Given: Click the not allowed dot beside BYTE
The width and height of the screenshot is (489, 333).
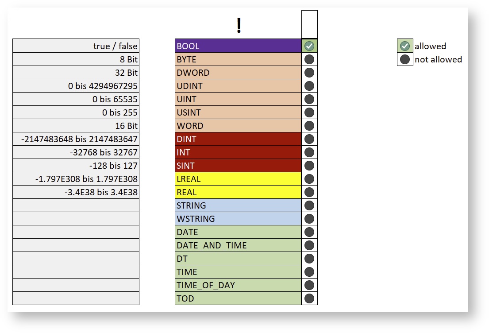Looking at the screenshot, I should point(309,59).
